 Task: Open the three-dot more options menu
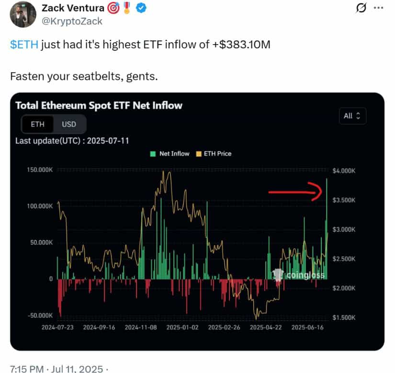pos(378,8)
